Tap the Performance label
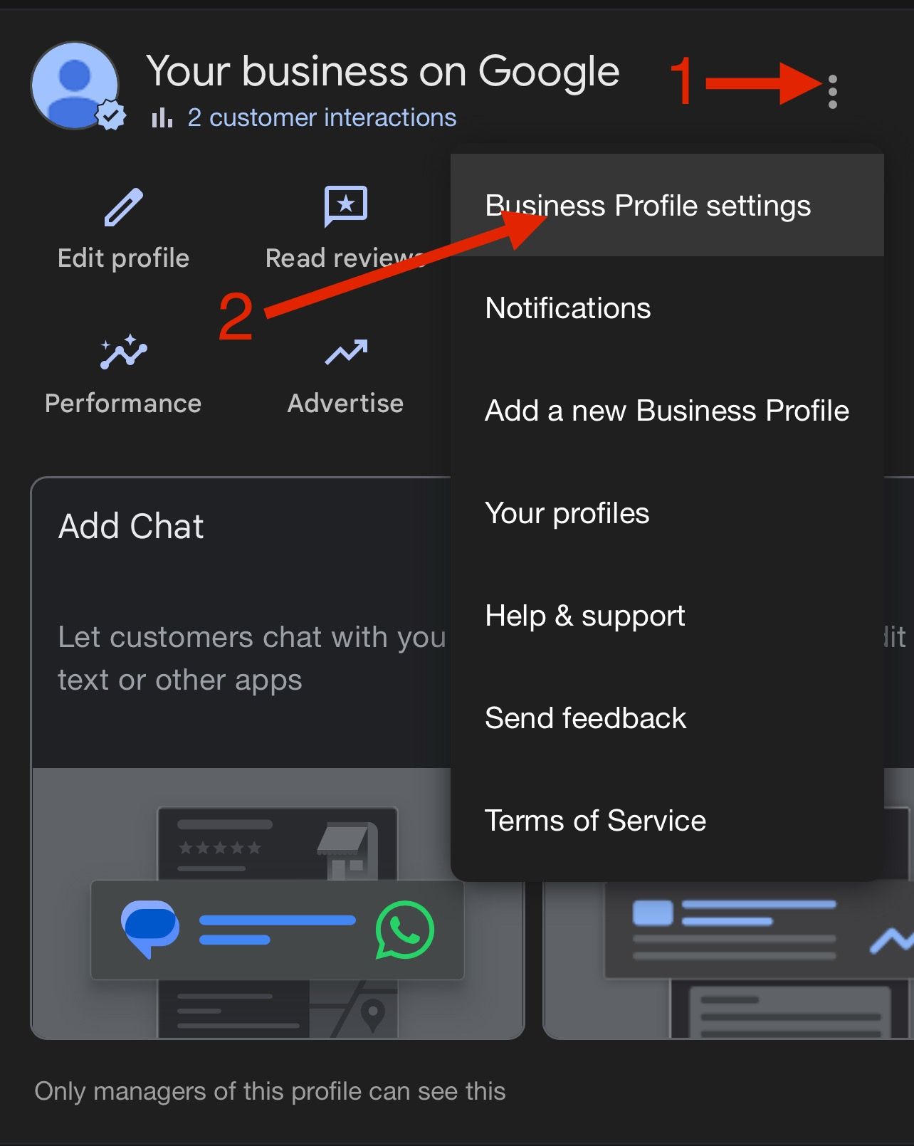The width and height of the screenshot is (914, 1146). 123,404
